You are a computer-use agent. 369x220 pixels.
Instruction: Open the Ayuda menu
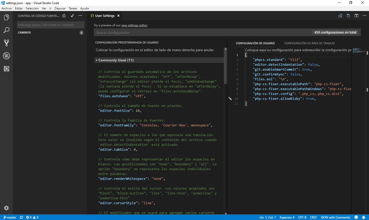(x=84, y=8)
